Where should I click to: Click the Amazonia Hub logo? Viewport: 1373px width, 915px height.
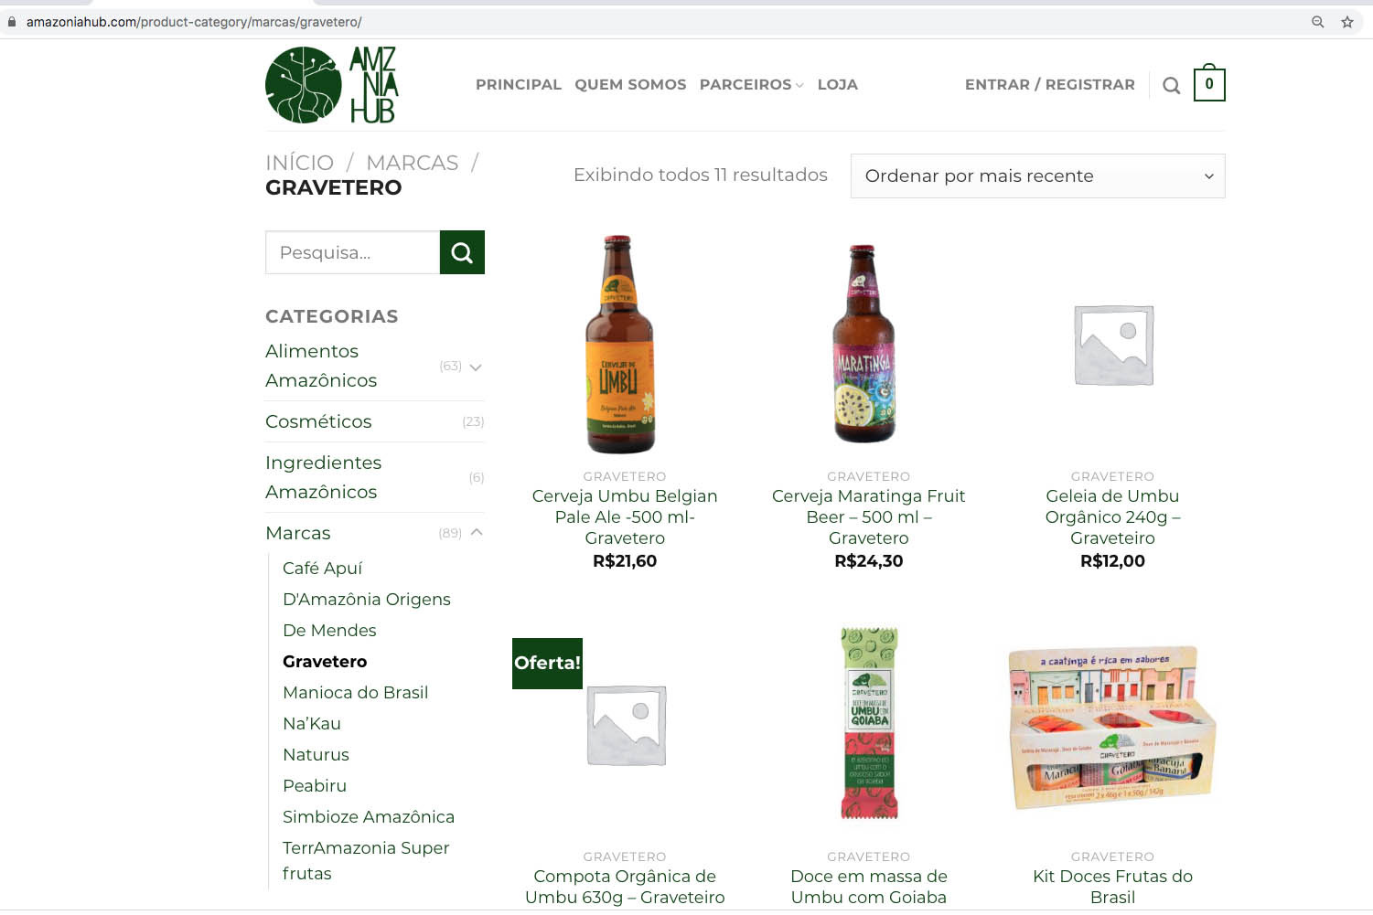point(332,85)
